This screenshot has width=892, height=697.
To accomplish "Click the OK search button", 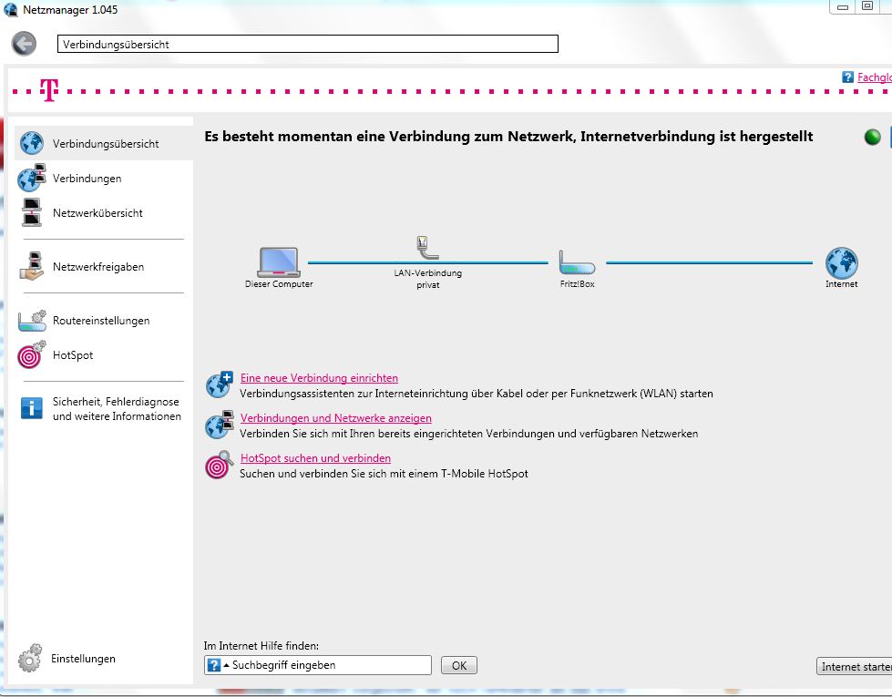I will coord(459,665).
